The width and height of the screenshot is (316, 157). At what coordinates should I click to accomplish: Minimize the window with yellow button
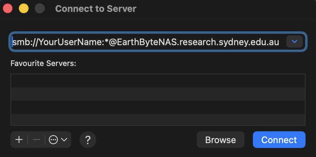(24, 8)
